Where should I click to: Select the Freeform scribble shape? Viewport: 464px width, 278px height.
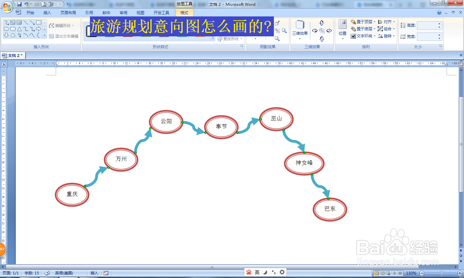point(19,35)
